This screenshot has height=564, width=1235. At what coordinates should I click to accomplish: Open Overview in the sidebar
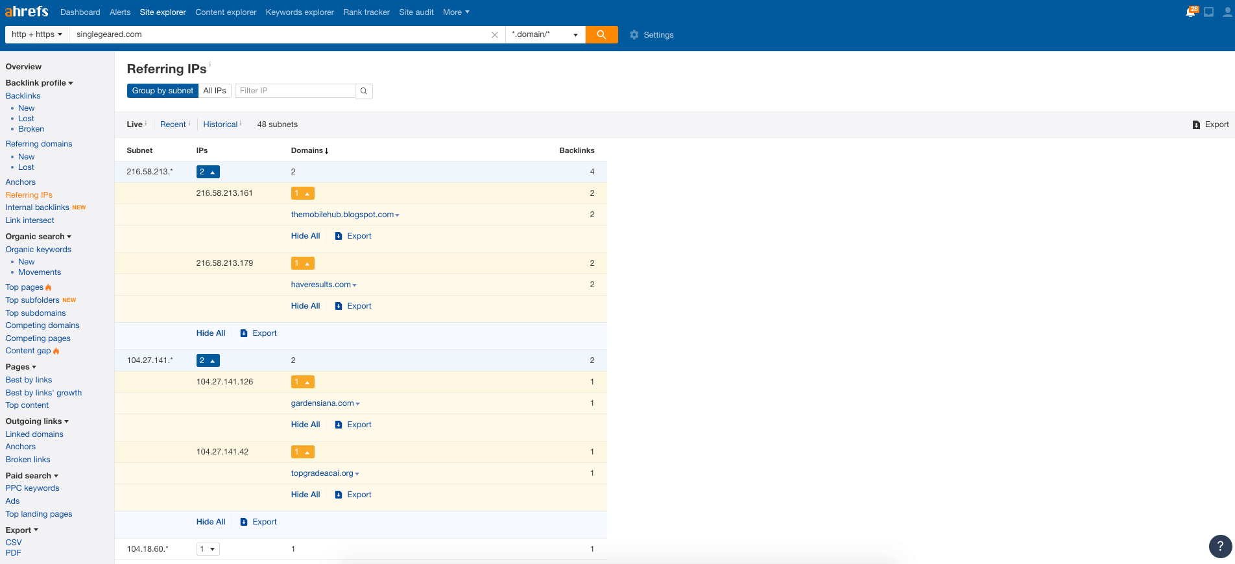coord(23,67)
